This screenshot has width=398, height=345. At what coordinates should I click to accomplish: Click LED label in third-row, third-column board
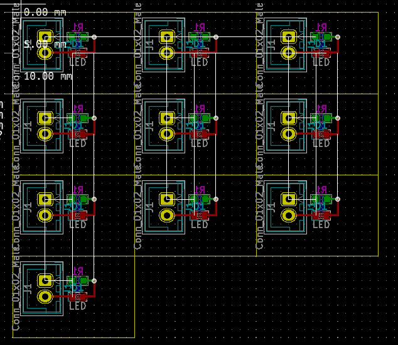coord(321,224)
